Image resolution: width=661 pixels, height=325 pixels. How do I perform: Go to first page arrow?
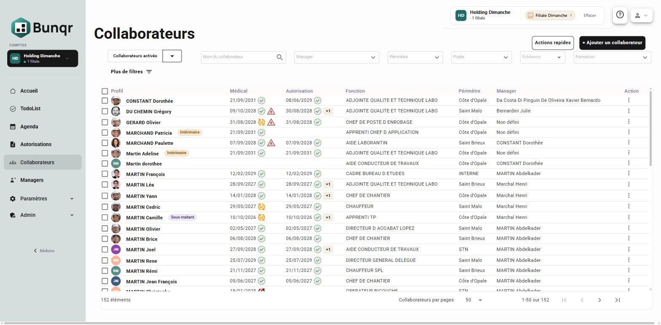tap(564, 300)
